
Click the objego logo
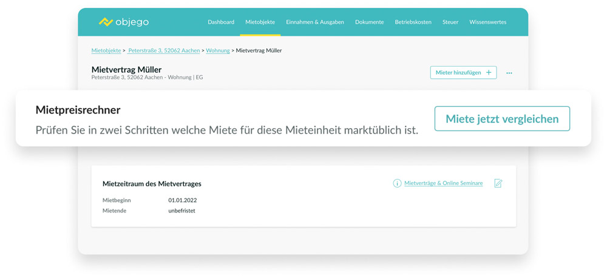coord(124,22)
